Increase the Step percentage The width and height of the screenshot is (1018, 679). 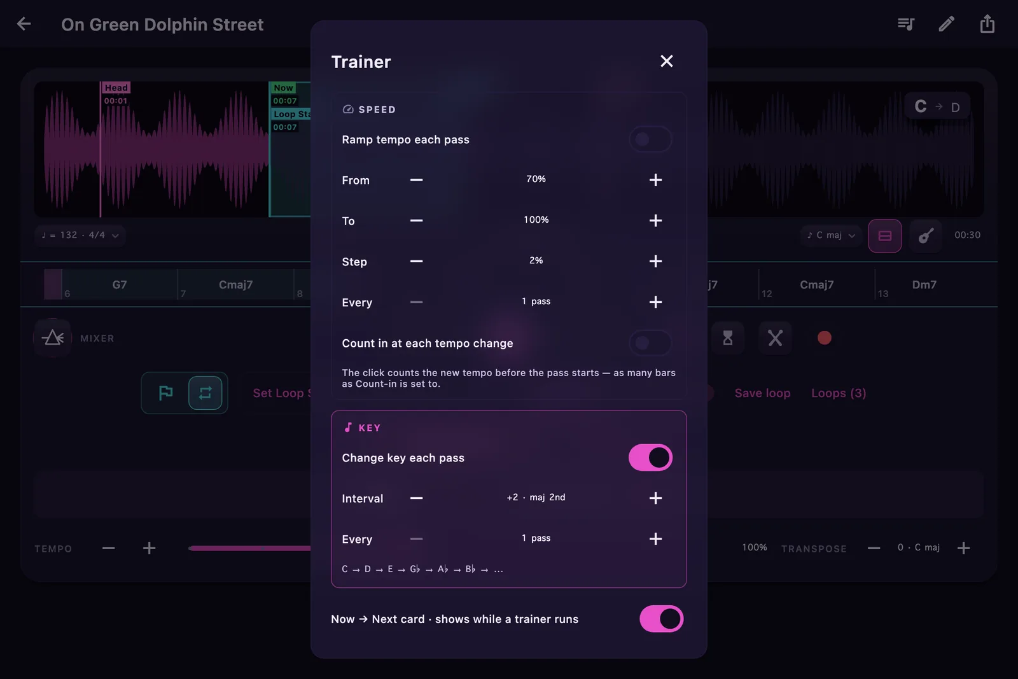tap(655, 262)
